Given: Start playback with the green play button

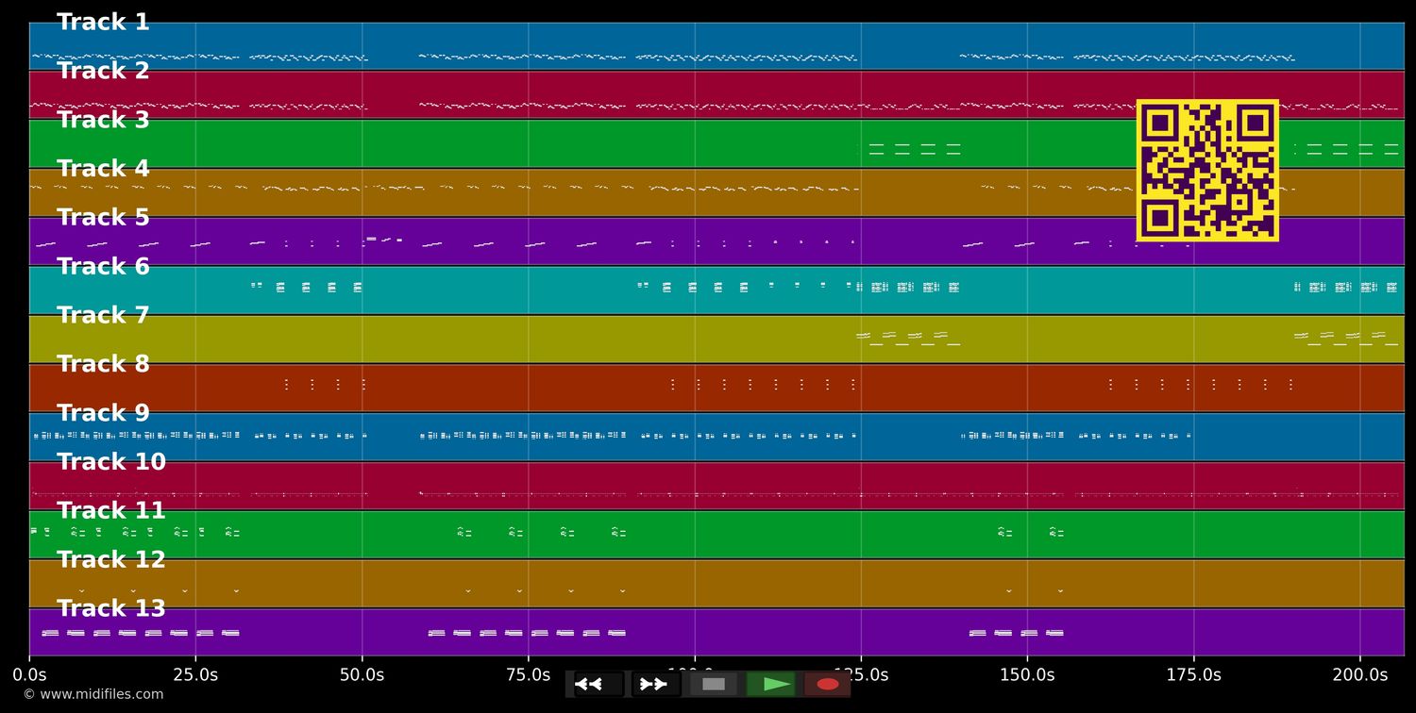Looking at the screenshot, I should (770, 684).
